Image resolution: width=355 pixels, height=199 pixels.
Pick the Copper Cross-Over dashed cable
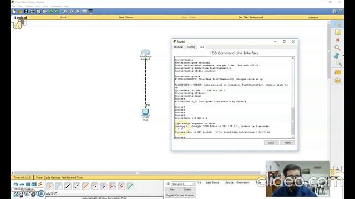coord(77,186)
